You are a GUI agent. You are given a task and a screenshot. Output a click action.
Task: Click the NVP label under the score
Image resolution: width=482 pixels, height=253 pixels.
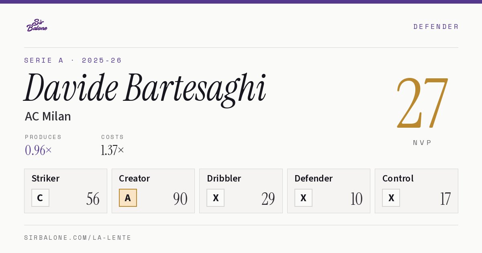click(422, 143)
